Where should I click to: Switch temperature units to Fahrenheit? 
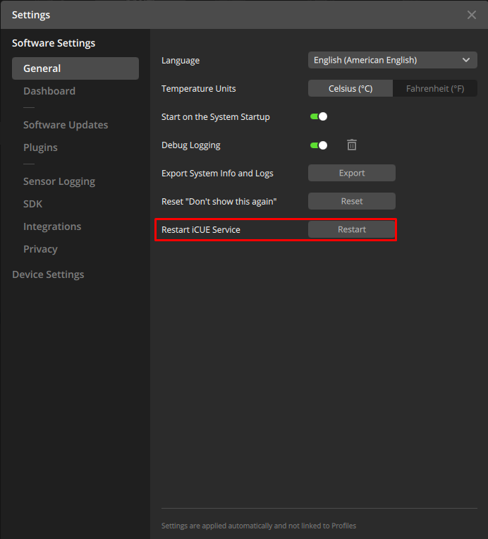click(434, 88)
